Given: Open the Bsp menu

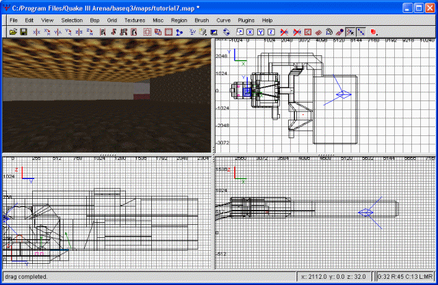Looking at the screenshot, I should 94,20.
